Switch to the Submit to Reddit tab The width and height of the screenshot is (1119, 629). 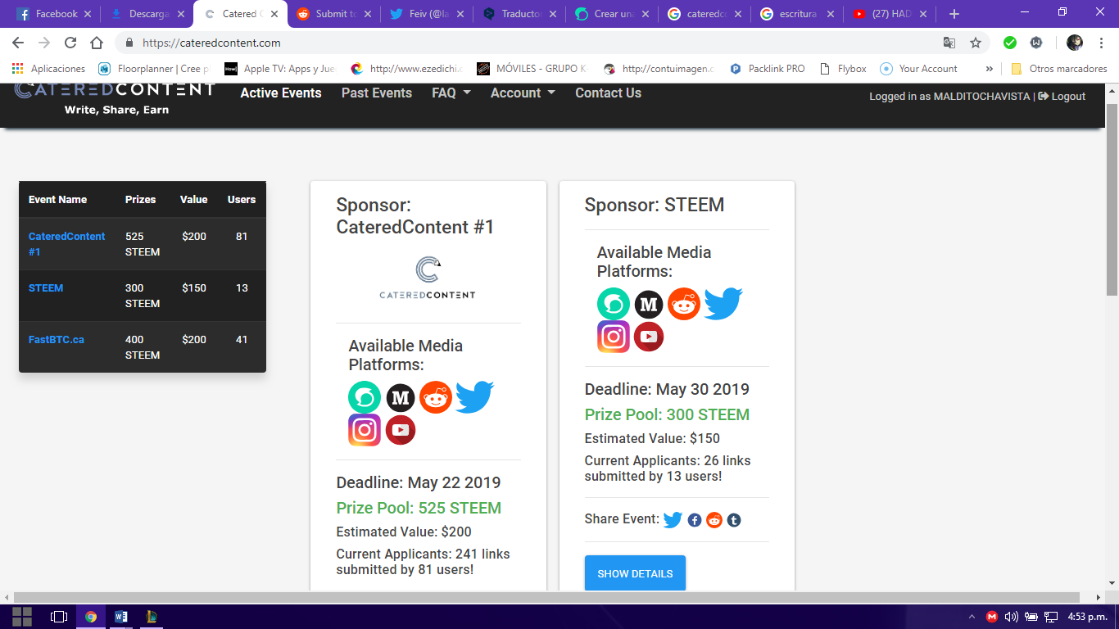coord(333,14)
